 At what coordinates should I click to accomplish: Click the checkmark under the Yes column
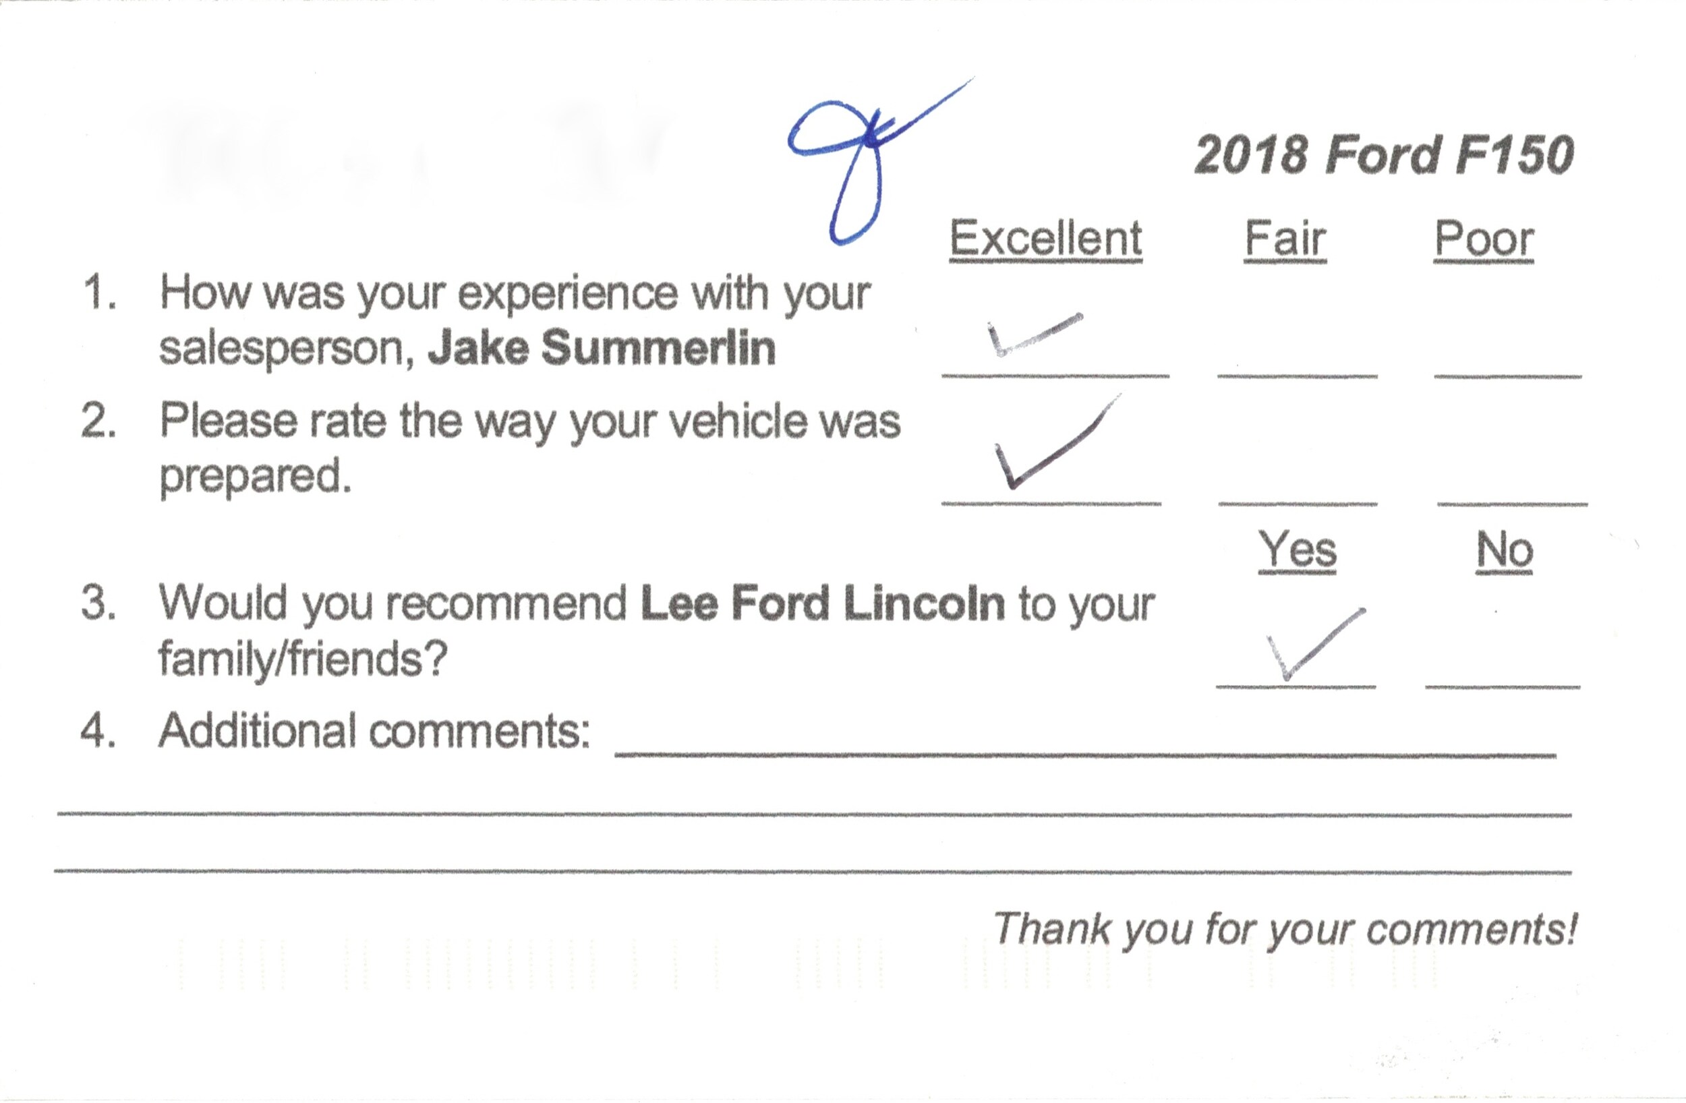[x=1316, y=644]
